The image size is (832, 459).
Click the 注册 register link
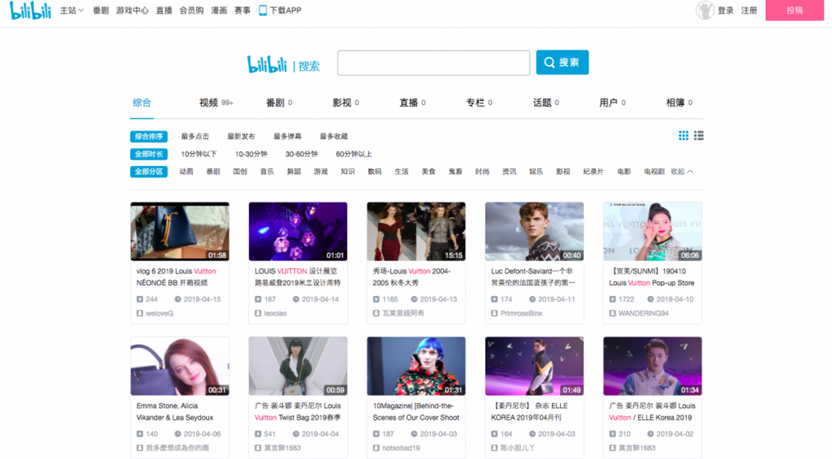(x=749, y=10)
